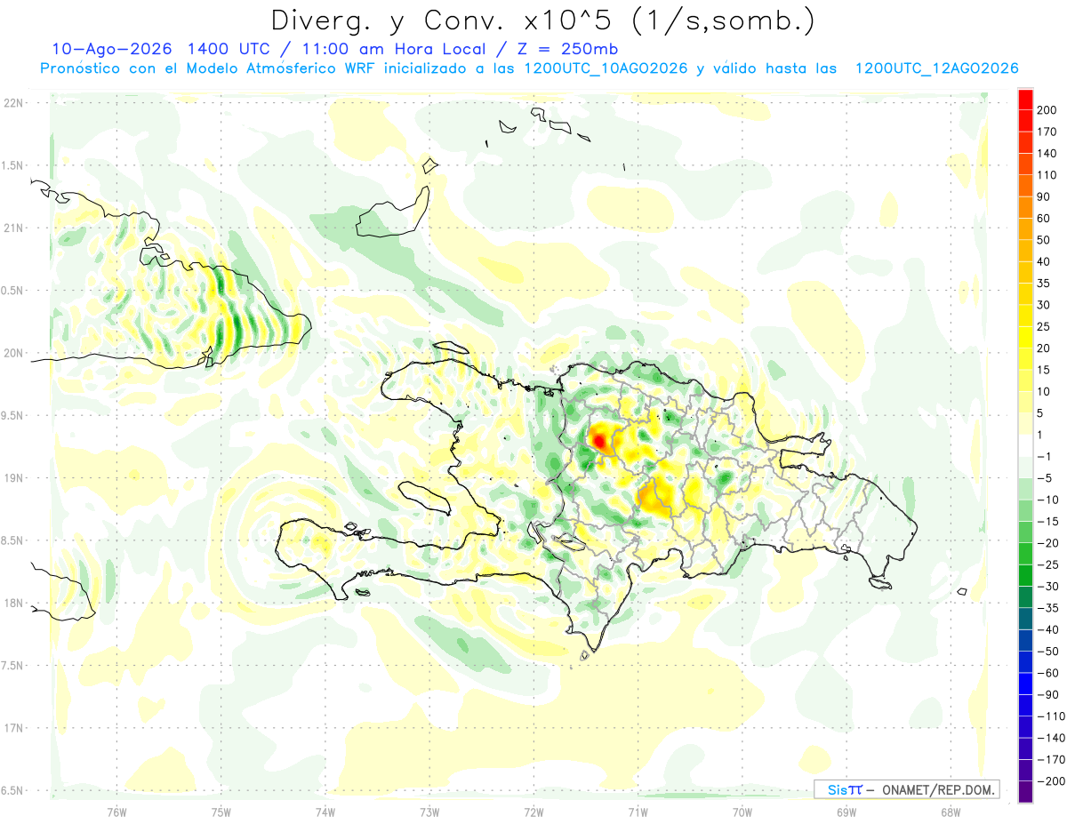Click the '74W' longitude label
1067x824 pixels.
click(325, 812)
